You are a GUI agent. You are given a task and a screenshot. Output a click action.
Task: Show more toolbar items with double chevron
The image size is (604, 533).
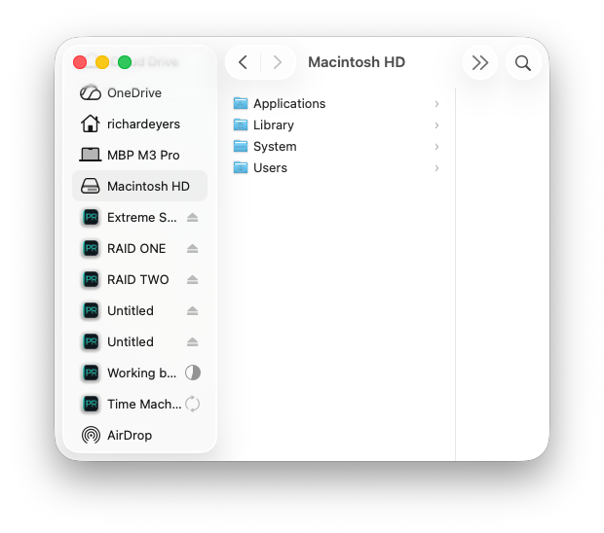pos(480,62)
